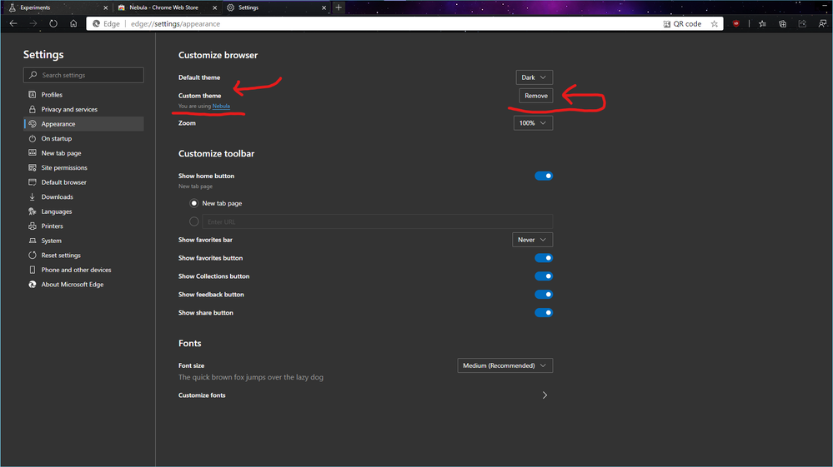833x467 pixels.
Task: Open Show favorites bar Never dropdown
Action: pyautogui.click(x=532, y=240)
